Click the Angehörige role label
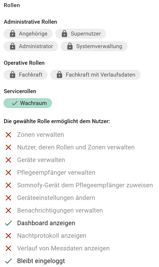159x267 pixels. coord(33,34)
